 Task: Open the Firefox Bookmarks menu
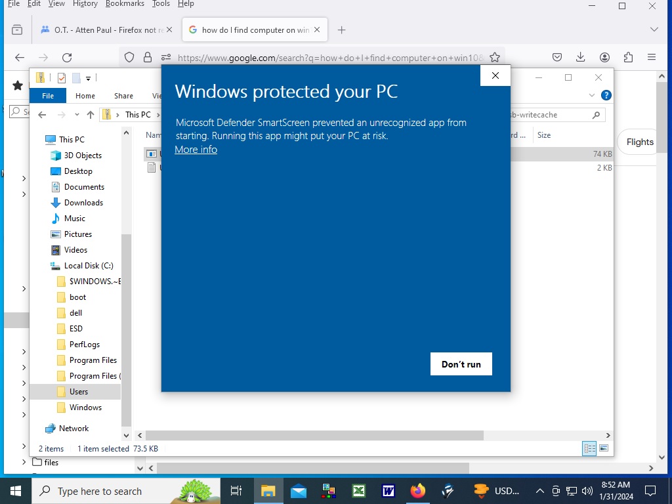(x=125, y=4)
